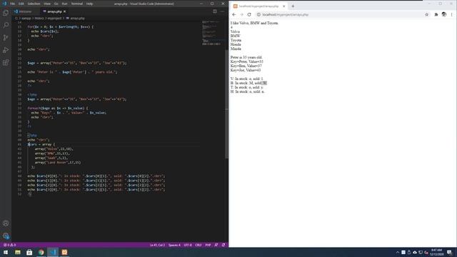Open the Search view in VS Code activity bar
457x257 pixels.
coord(6,25)
